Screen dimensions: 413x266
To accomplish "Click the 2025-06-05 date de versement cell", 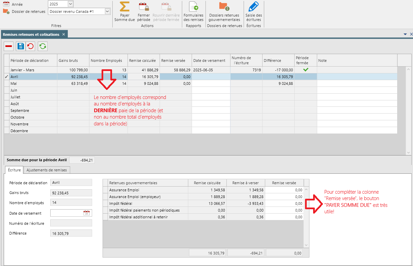I will pos(211,70).
